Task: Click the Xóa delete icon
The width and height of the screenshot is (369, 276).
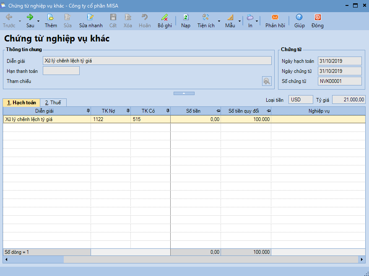Action: point(128,21)
